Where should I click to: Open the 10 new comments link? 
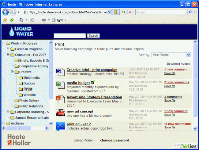pos(178,124)
